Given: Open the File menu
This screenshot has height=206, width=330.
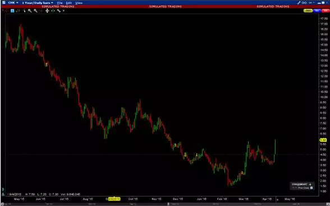Looking at the screenshot, I should pos(59,3).
